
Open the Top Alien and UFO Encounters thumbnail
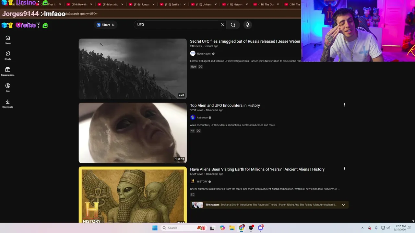coord(133,133)
